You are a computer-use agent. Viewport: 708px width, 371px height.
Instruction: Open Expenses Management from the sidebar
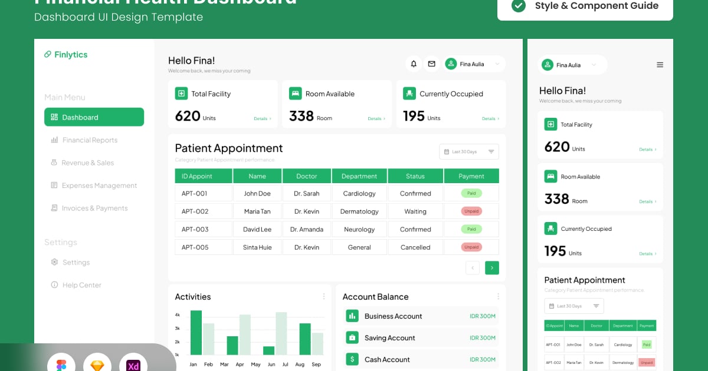pos(99,185)
